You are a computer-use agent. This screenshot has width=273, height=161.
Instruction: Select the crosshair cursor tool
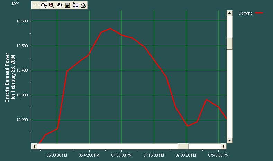point(36,5)
